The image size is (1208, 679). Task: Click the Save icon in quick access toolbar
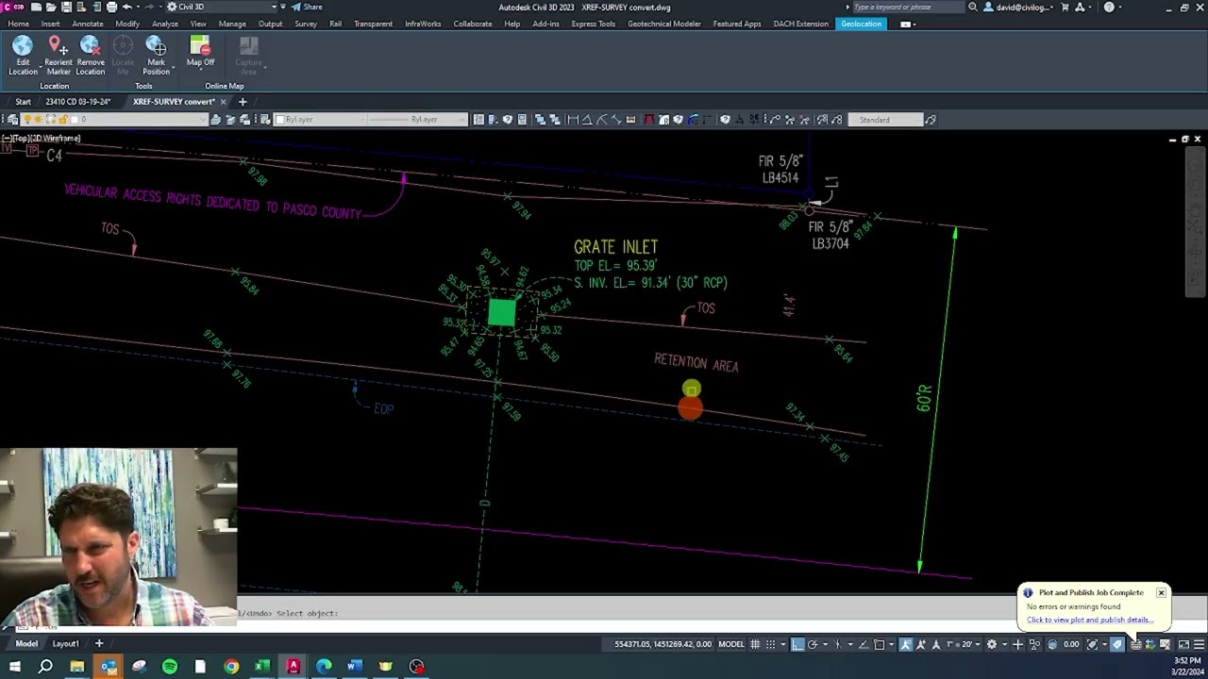(x=66, y=7)
